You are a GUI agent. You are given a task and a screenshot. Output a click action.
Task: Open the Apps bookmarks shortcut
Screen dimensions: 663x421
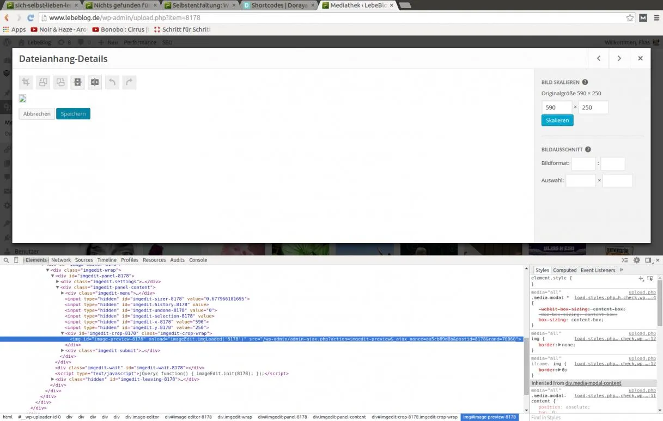pyautogui.click(x=14, y=29)
